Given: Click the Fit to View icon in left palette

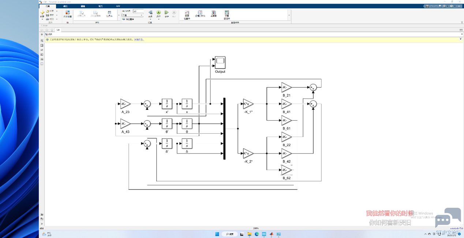Looking at the screenshot, I should coord(42,45).
